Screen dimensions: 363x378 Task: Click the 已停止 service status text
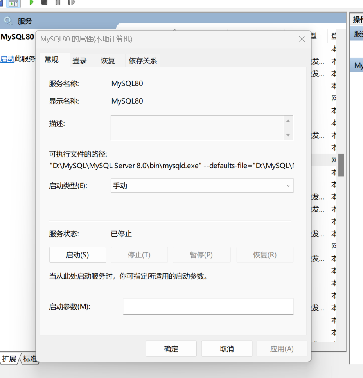[x=121, y=234]
